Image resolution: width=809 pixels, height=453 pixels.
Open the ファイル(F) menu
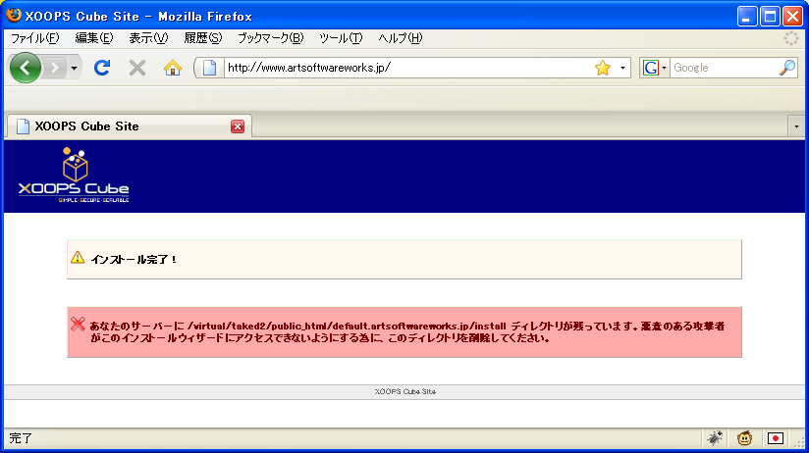click(x=34, y=38)
